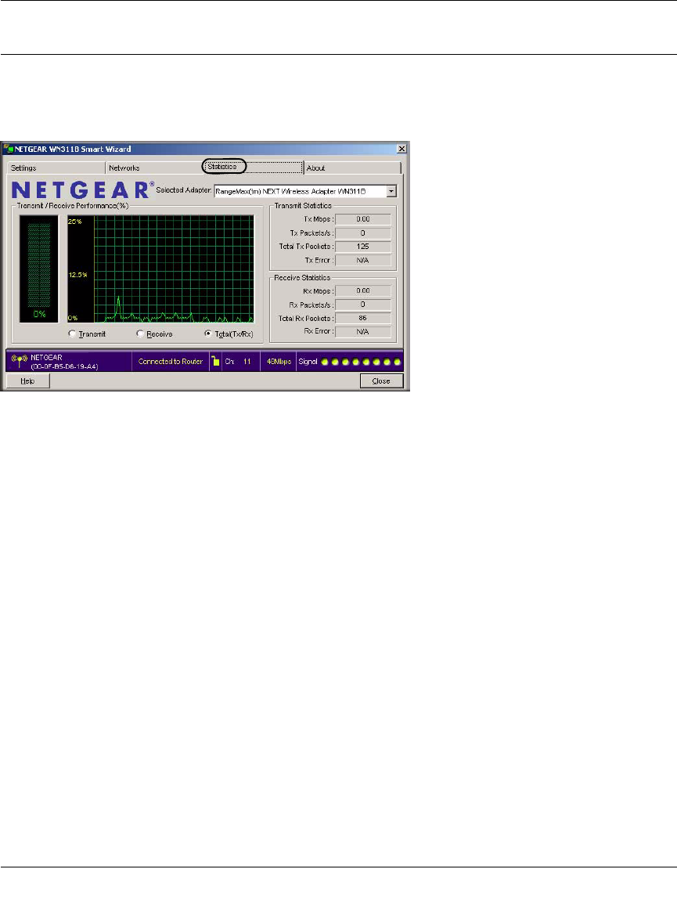Click the 12.5% graph axis label

(77, 275)
